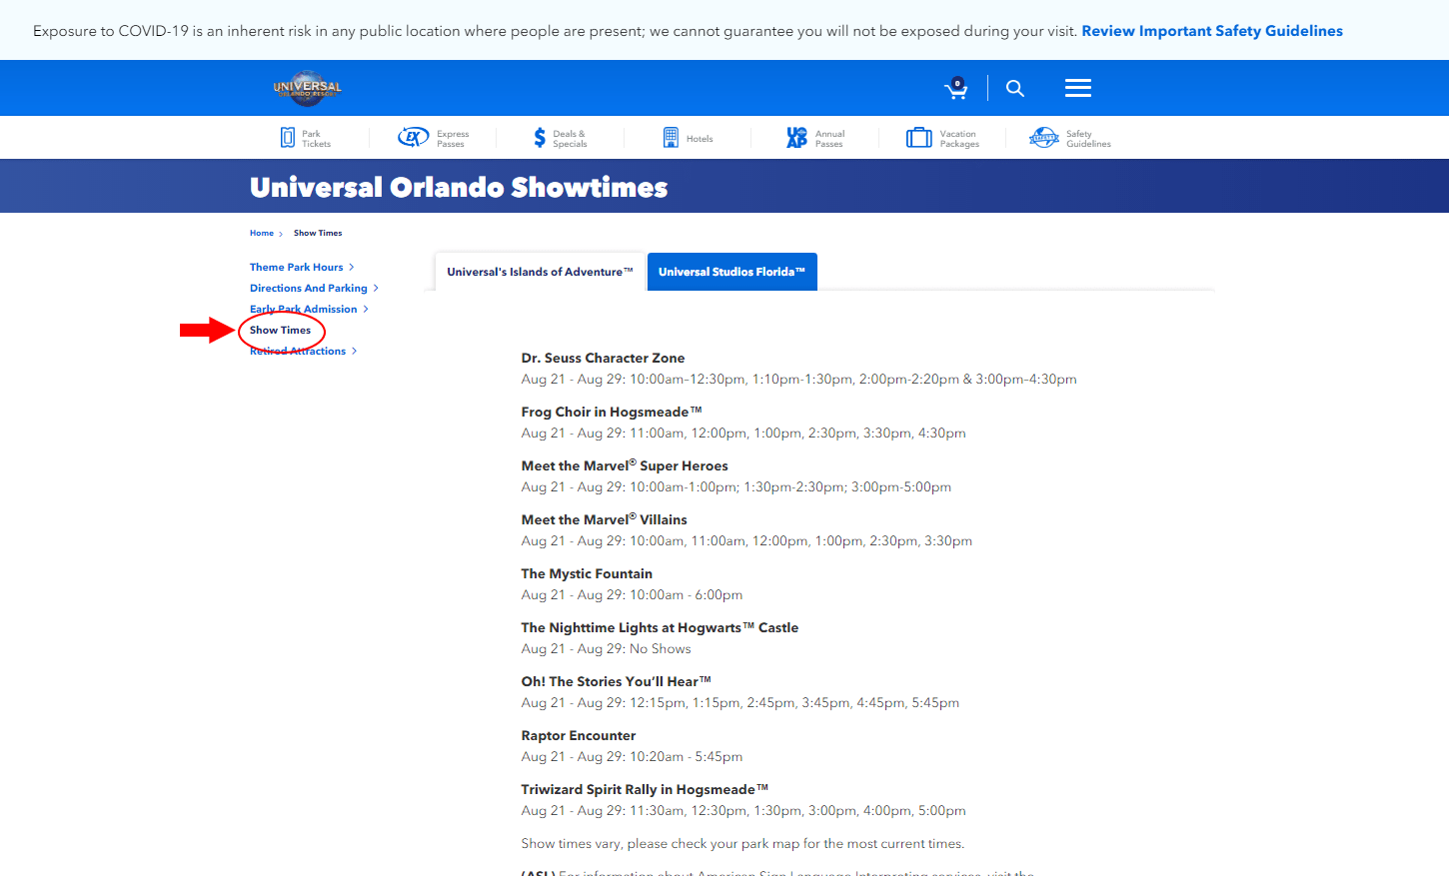Click the chevron after Home breadcrumb
Image resolution: width=1449 pixels, height=876 pixels.
pos(281,234)
